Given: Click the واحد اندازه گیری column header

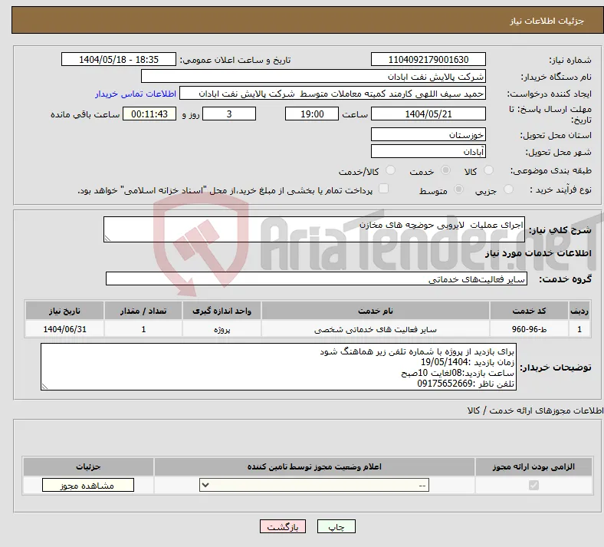Looking at the screenshot, I should (x=222, y=311).
